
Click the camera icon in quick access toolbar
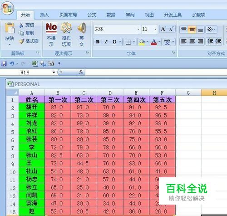tap(51, 64)
